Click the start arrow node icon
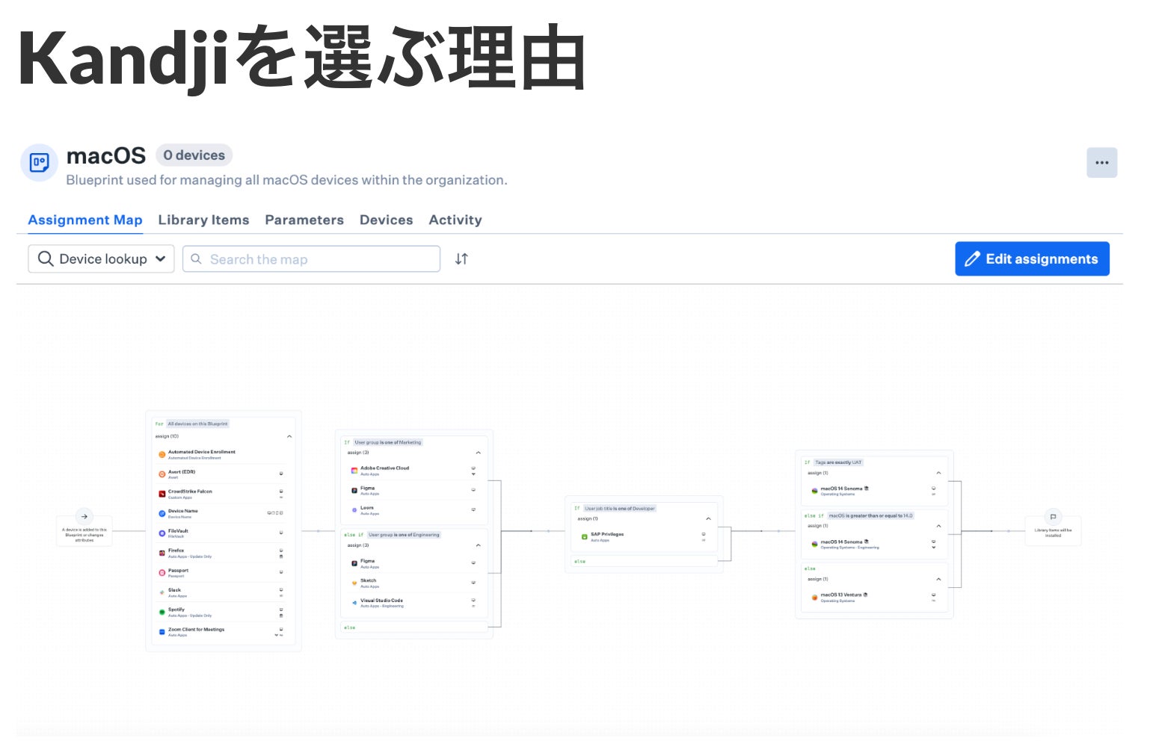 point(84,516)
